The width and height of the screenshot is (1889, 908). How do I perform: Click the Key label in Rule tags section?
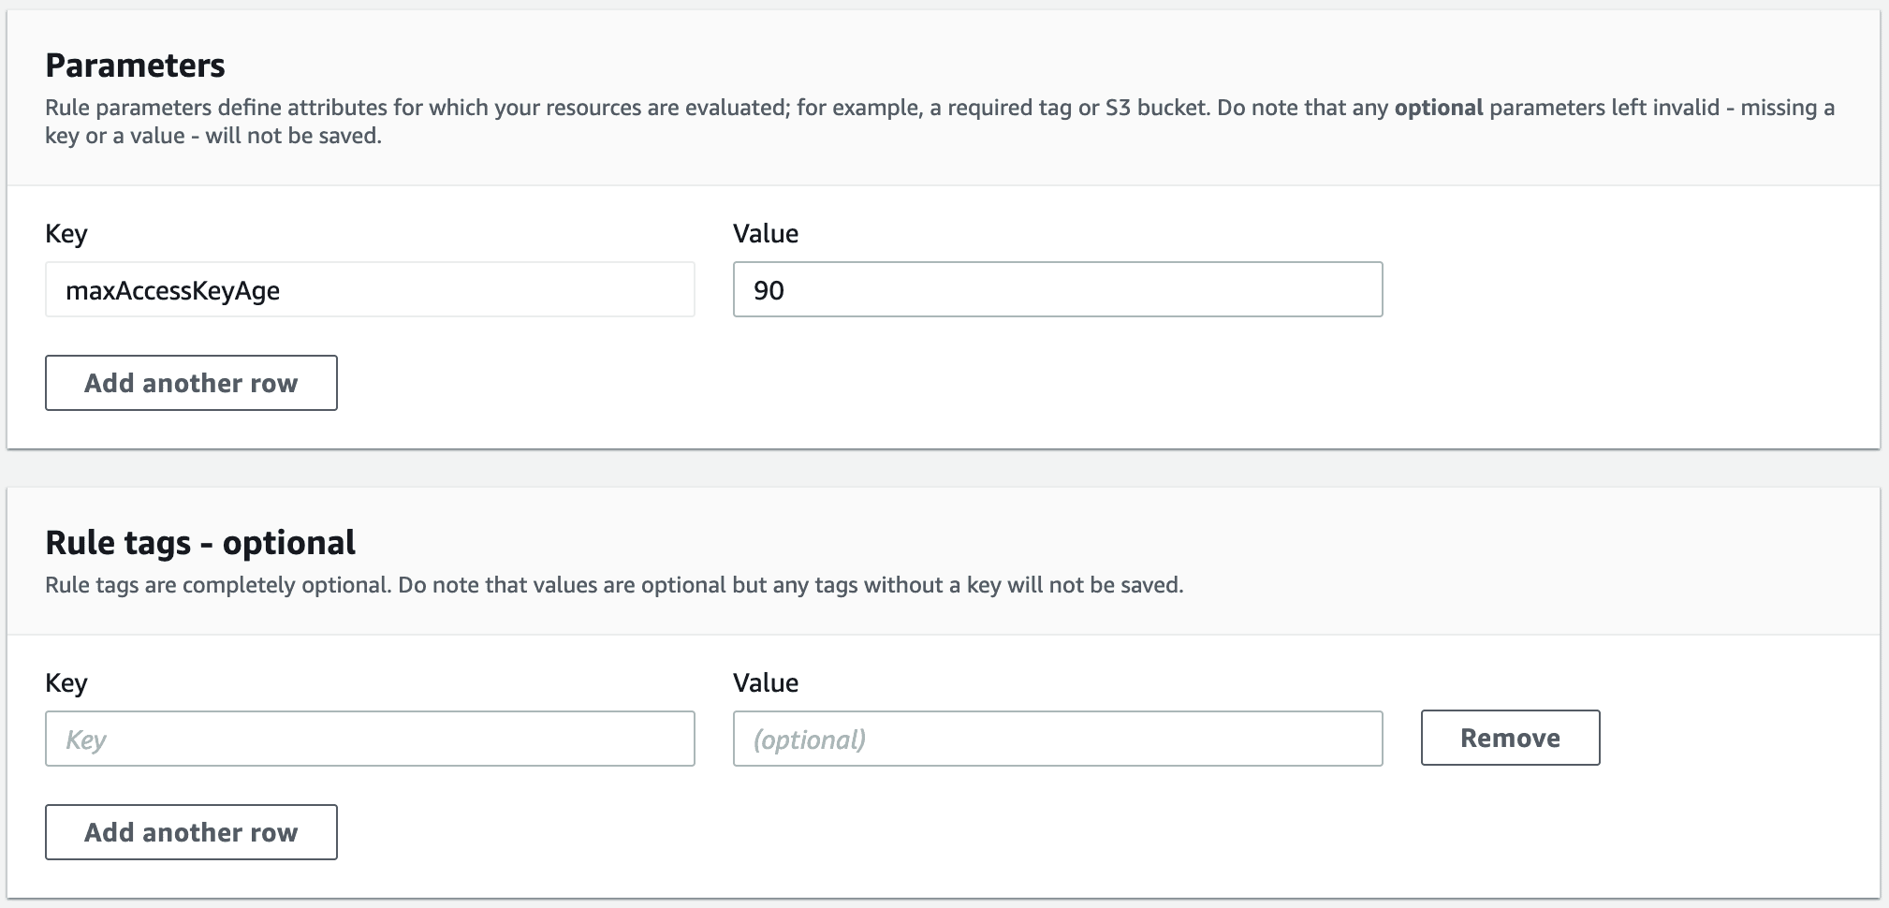pyautogui.click(x=66, y=683)
